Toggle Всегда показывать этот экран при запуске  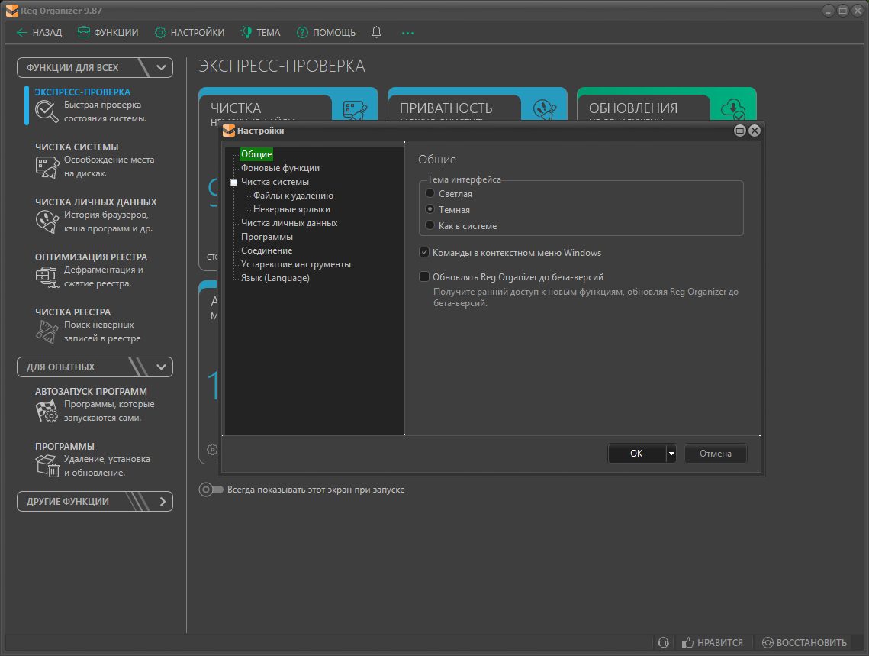211,490
